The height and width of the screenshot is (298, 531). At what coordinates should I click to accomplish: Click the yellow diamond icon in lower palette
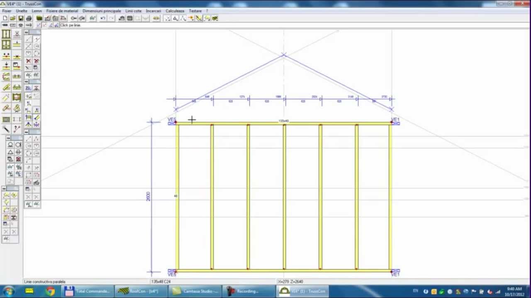(x=14, y=195)
